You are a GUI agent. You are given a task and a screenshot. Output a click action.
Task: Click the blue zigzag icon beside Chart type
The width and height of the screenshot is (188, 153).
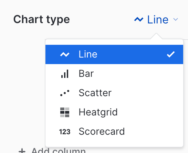click(x=139, y=19)
